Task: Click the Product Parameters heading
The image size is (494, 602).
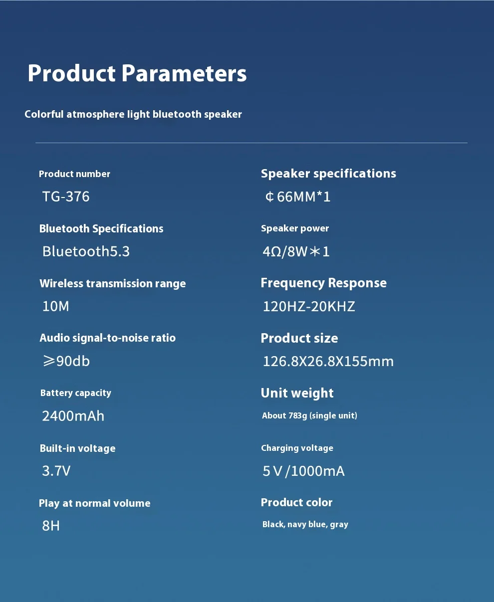Action: (137, 73)
